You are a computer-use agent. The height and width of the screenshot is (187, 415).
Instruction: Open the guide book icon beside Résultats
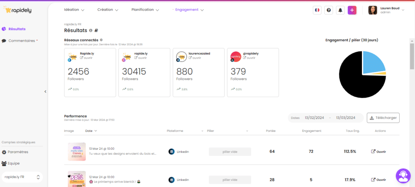click(96, 30)
